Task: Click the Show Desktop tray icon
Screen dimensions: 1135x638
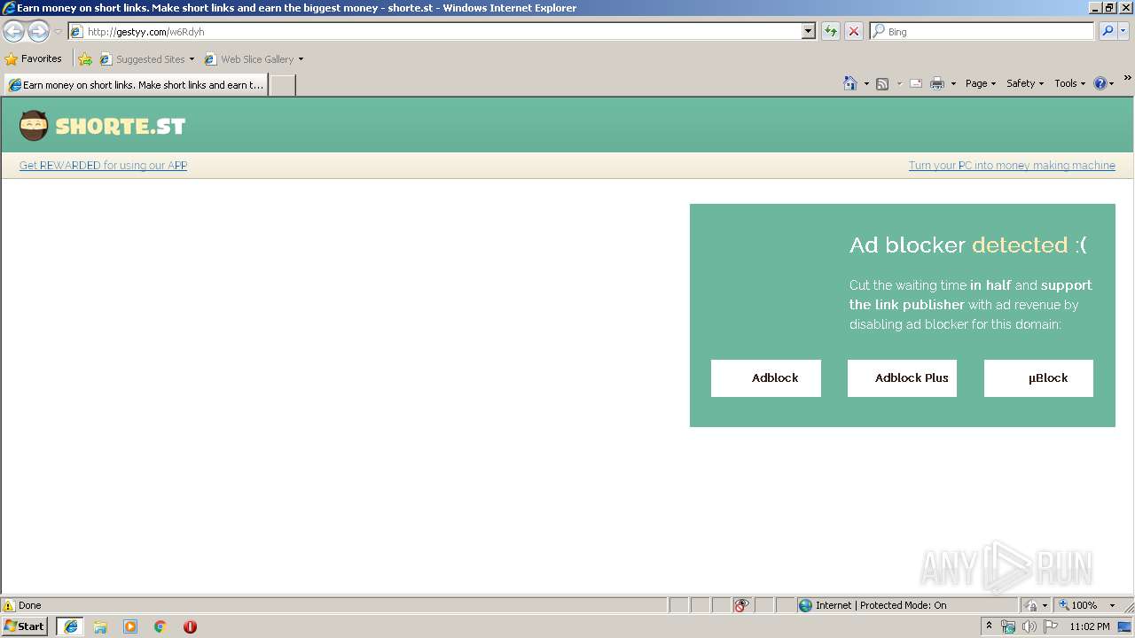Action: coord(1125,626)
